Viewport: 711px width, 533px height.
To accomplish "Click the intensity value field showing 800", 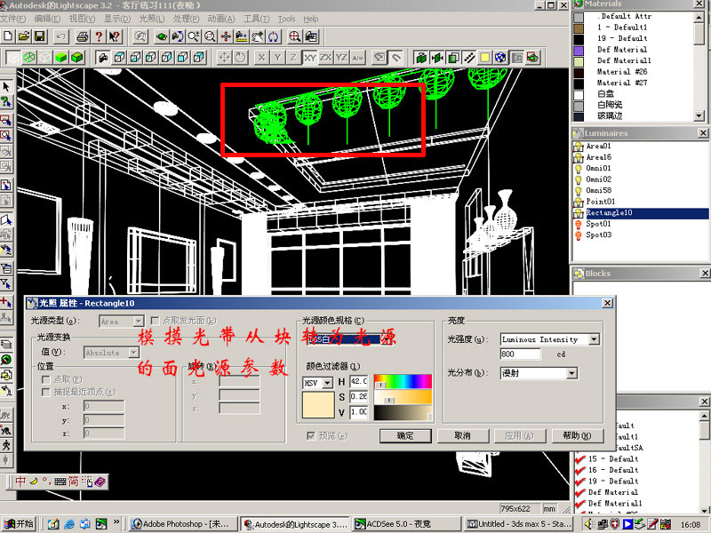I will [521, 354].
